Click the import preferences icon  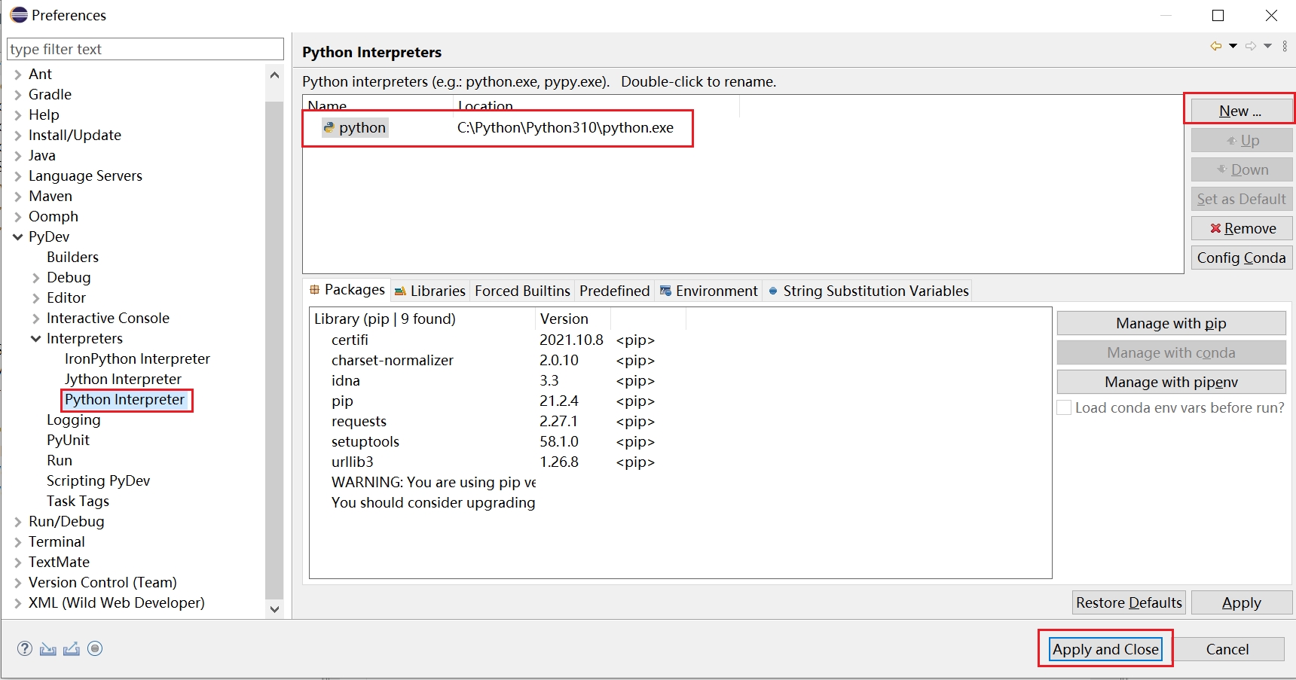[48, 648]
